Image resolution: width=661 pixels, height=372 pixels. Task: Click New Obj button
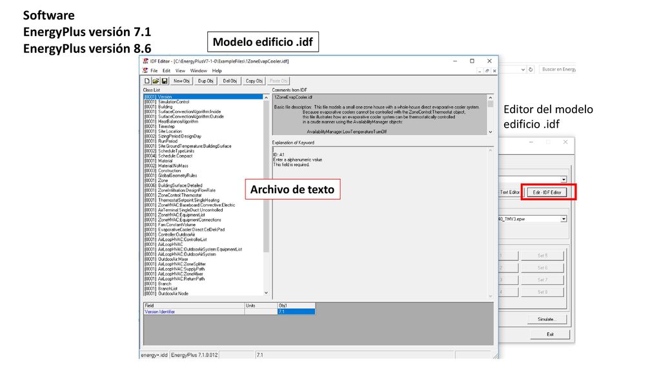181,81
